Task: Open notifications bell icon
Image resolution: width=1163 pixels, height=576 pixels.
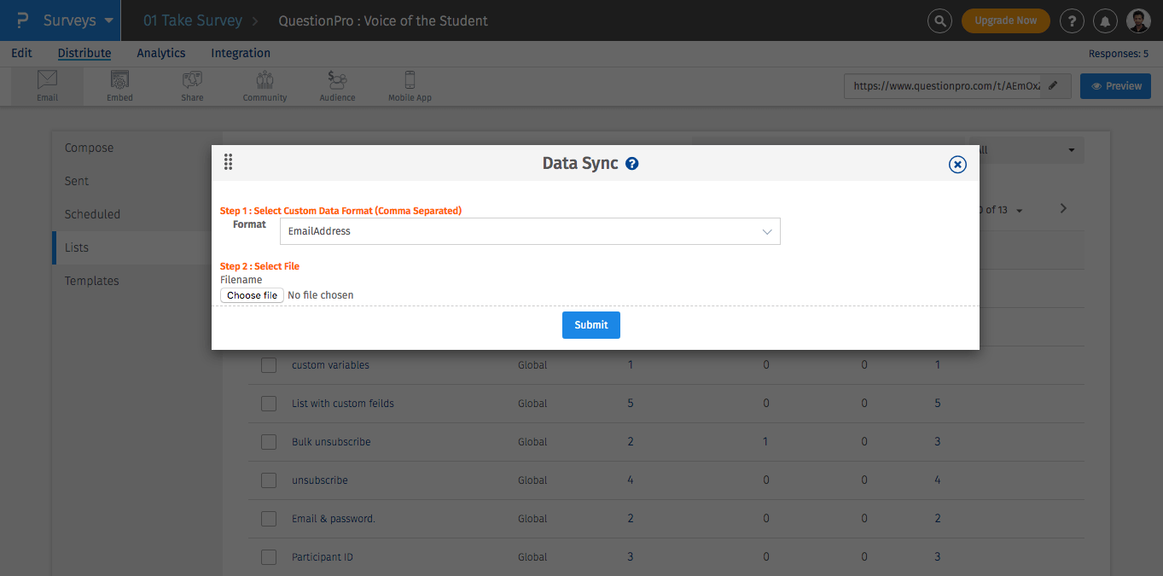Action: pyautogui.click(x=1105, y=21)
